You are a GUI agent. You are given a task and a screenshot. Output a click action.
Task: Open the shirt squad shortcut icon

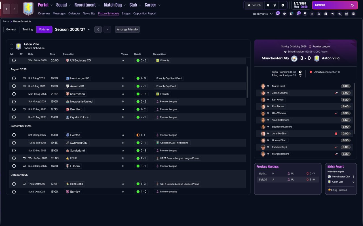click(284, 14)
